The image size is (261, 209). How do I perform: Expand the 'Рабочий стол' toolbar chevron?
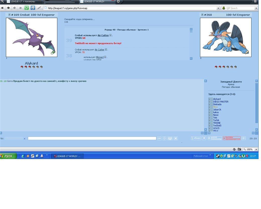[x=210, y=155]
